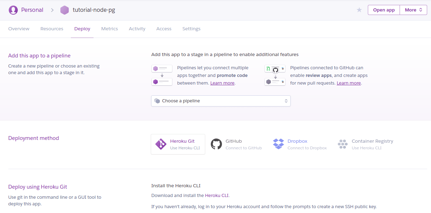Click the Open app button
431x213 pixels.
[x=384, y=10]
